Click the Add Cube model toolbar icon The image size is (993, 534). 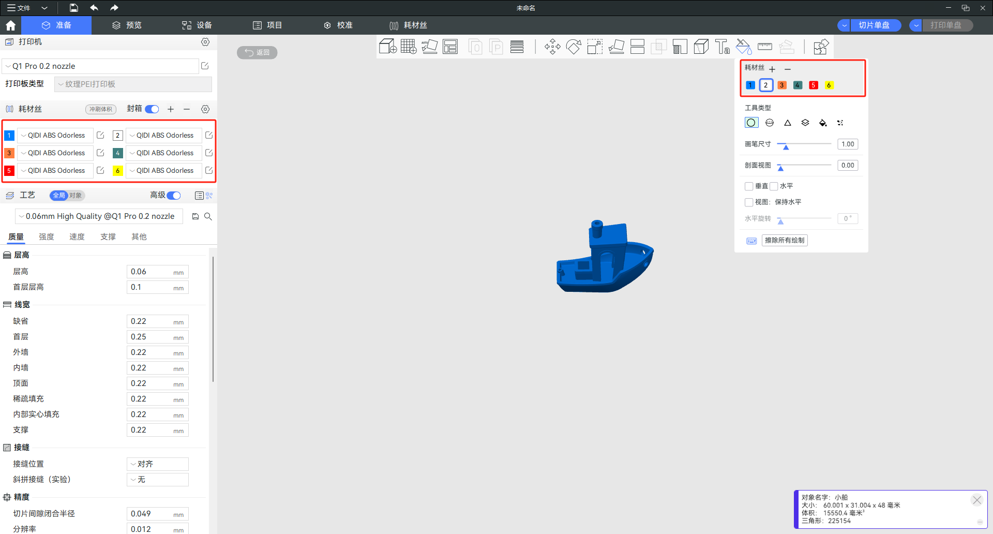(x=387, y=47)
